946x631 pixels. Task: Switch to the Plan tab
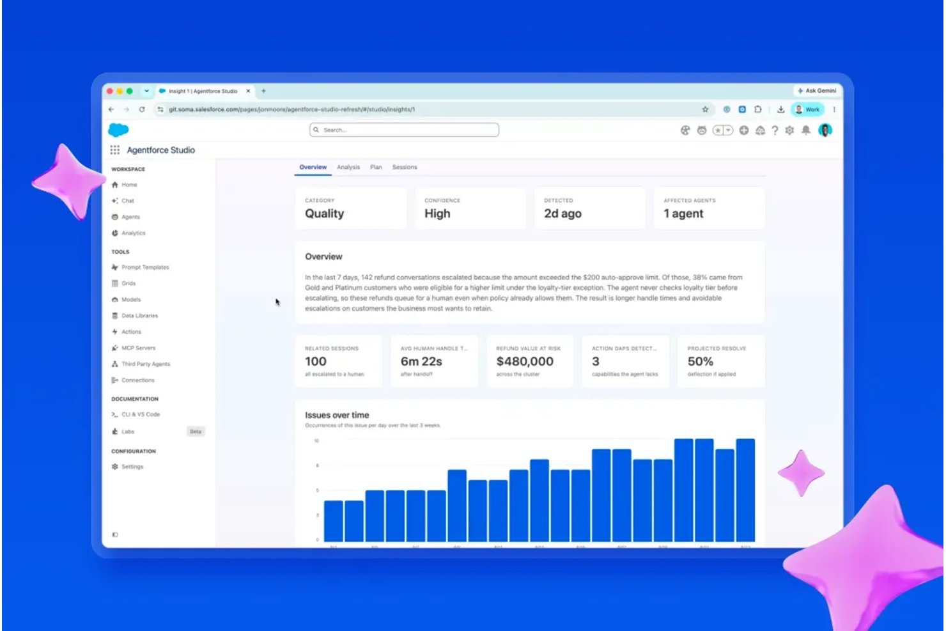pos(376,167)
